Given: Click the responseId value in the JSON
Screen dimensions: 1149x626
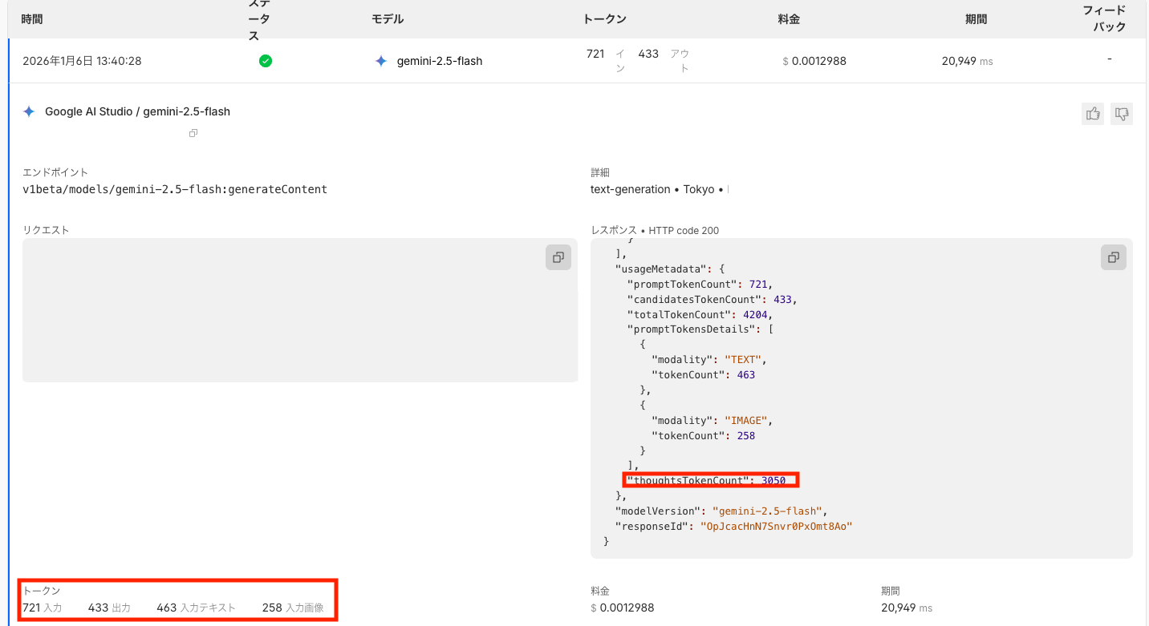Looking at the screenshot, I should coord(776,527).
